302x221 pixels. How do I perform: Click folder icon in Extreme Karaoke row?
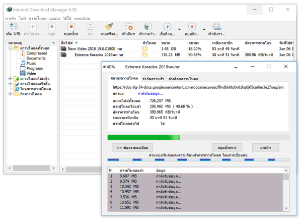[145, 55]
